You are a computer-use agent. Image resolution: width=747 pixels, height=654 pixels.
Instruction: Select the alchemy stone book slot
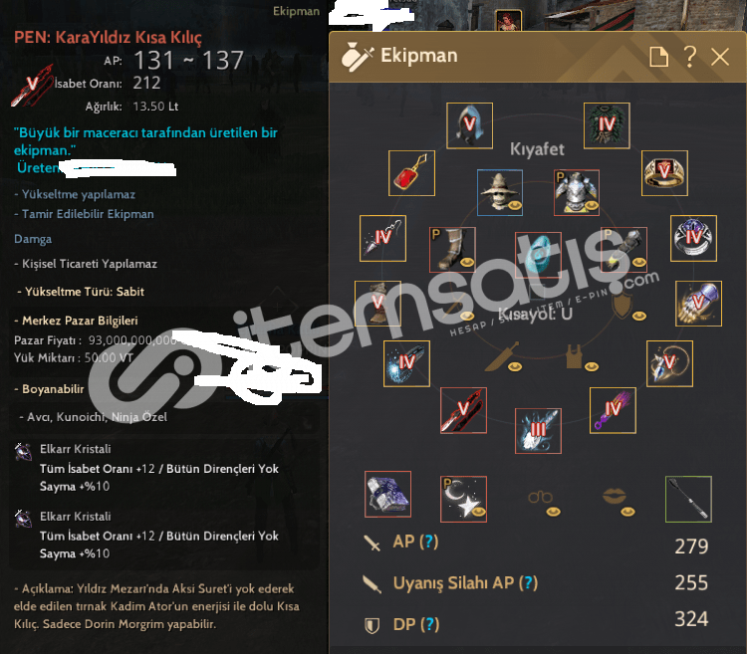tap(387, 494)
